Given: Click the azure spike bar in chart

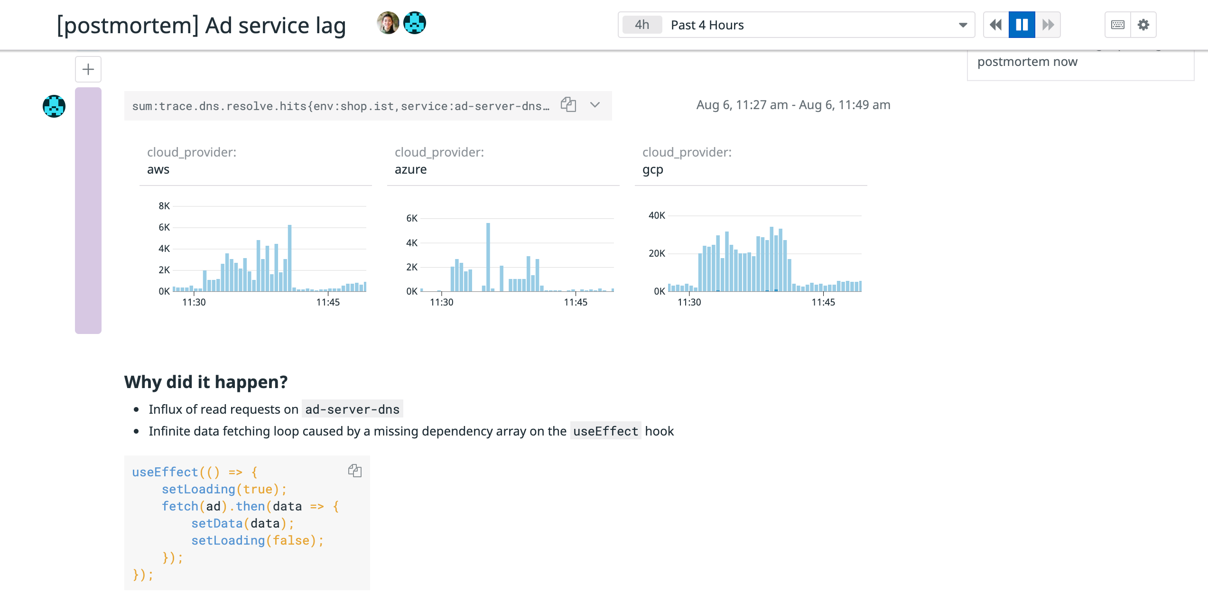Looking at the screenshot, I should point(488,256).
